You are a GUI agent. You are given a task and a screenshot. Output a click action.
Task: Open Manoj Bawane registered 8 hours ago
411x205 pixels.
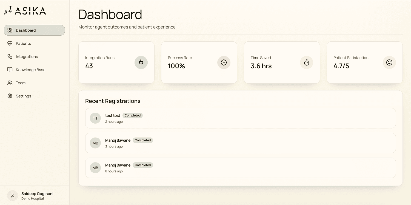118,165
